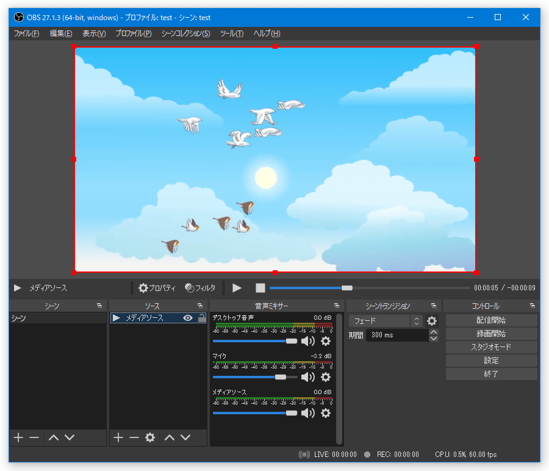Remove the selected scene with minus button

coord(34,437)
